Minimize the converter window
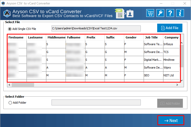The width and height of the screenshot is (191, 127). pyautogui.click(x=161, y=3)
